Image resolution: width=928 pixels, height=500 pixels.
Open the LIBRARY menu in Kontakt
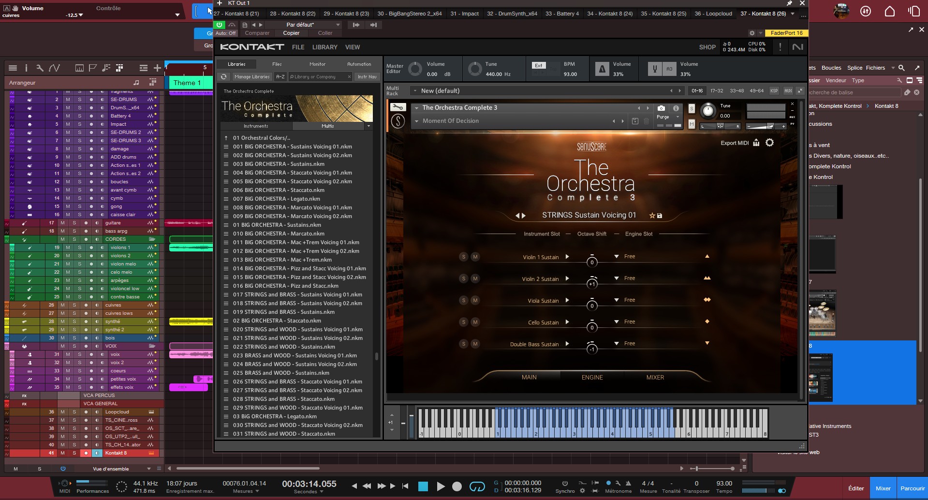point(324,47)
